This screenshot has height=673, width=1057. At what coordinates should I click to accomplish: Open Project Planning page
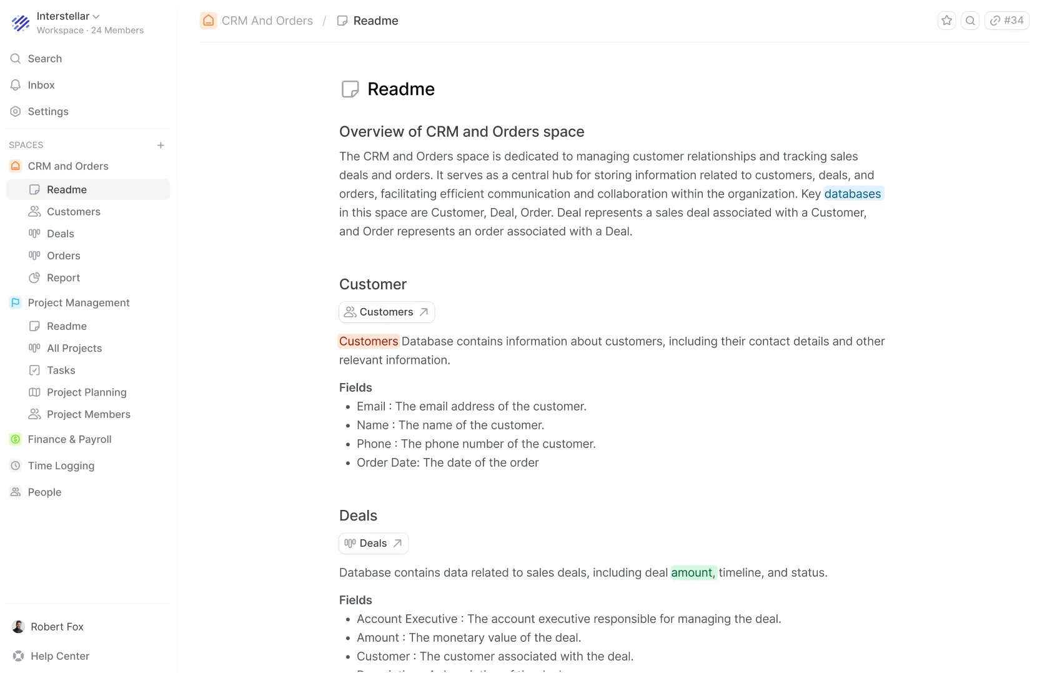point(86,392)
